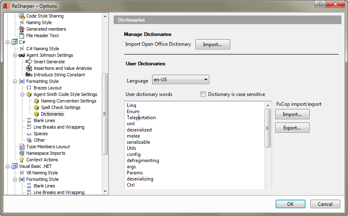Click the Agent Smith Code Style icon
This screenshot has height=216, width=348.
pyautogui.click(x=29, y=94)
